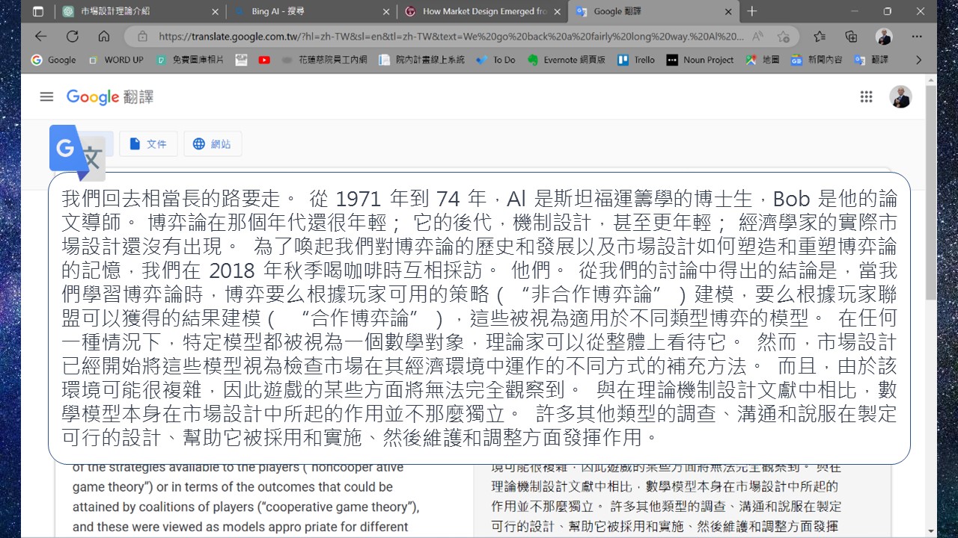The width and height of the screenshot is (958, 538).
Task: Refresh the current page
Action: tap(73, 36)
